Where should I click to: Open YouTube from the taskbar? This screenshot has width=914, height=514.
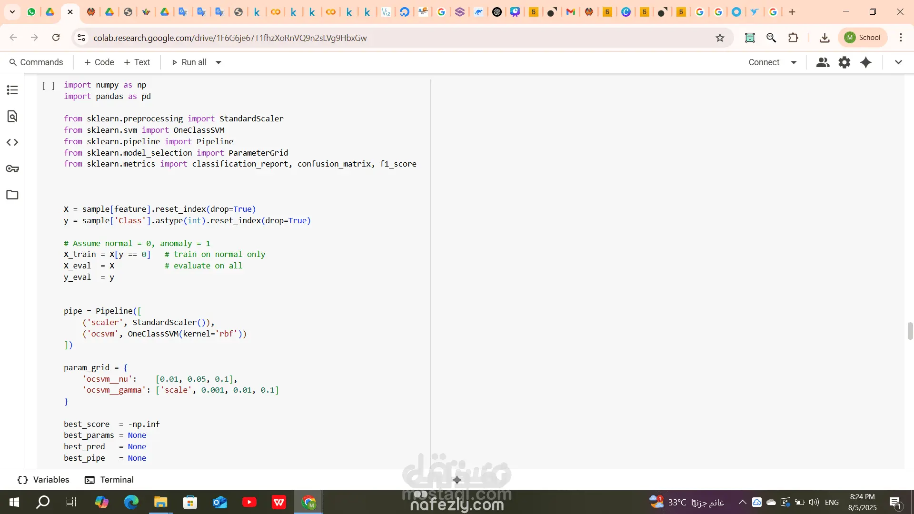tap(249, 502)
